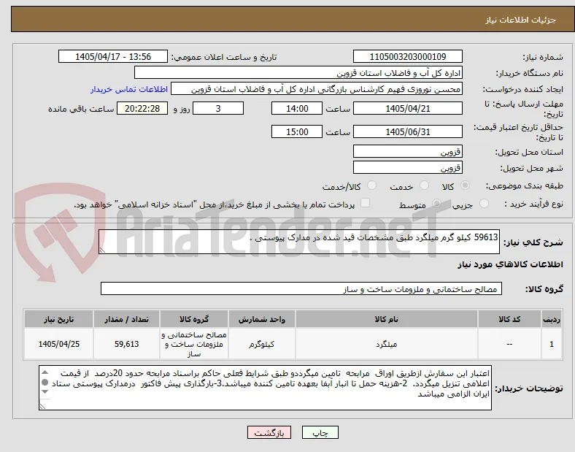This screenshot has height=452, width=575.
Task: Select the کالا/خدمت radio button
Action: pyautogui.click(x=372, y=185)
